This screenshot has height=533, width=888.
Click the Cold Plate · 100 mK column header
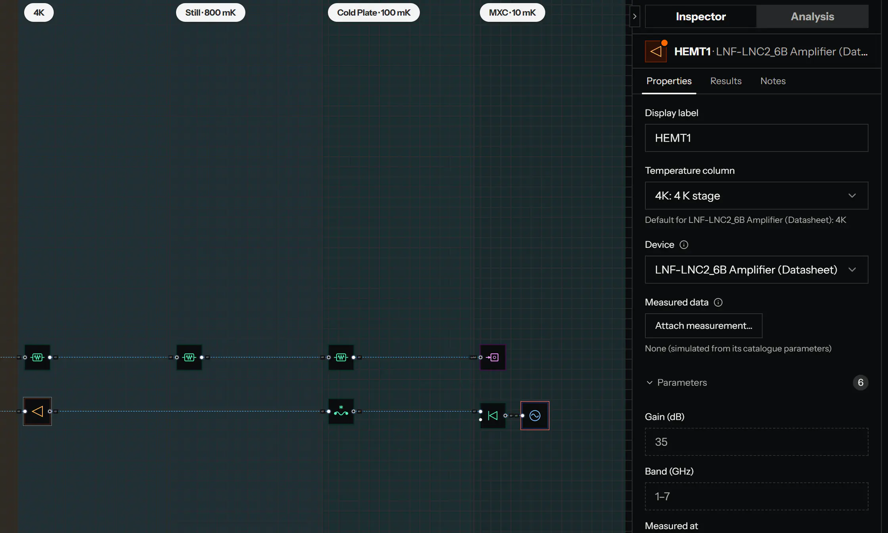[x=373, y=13]
